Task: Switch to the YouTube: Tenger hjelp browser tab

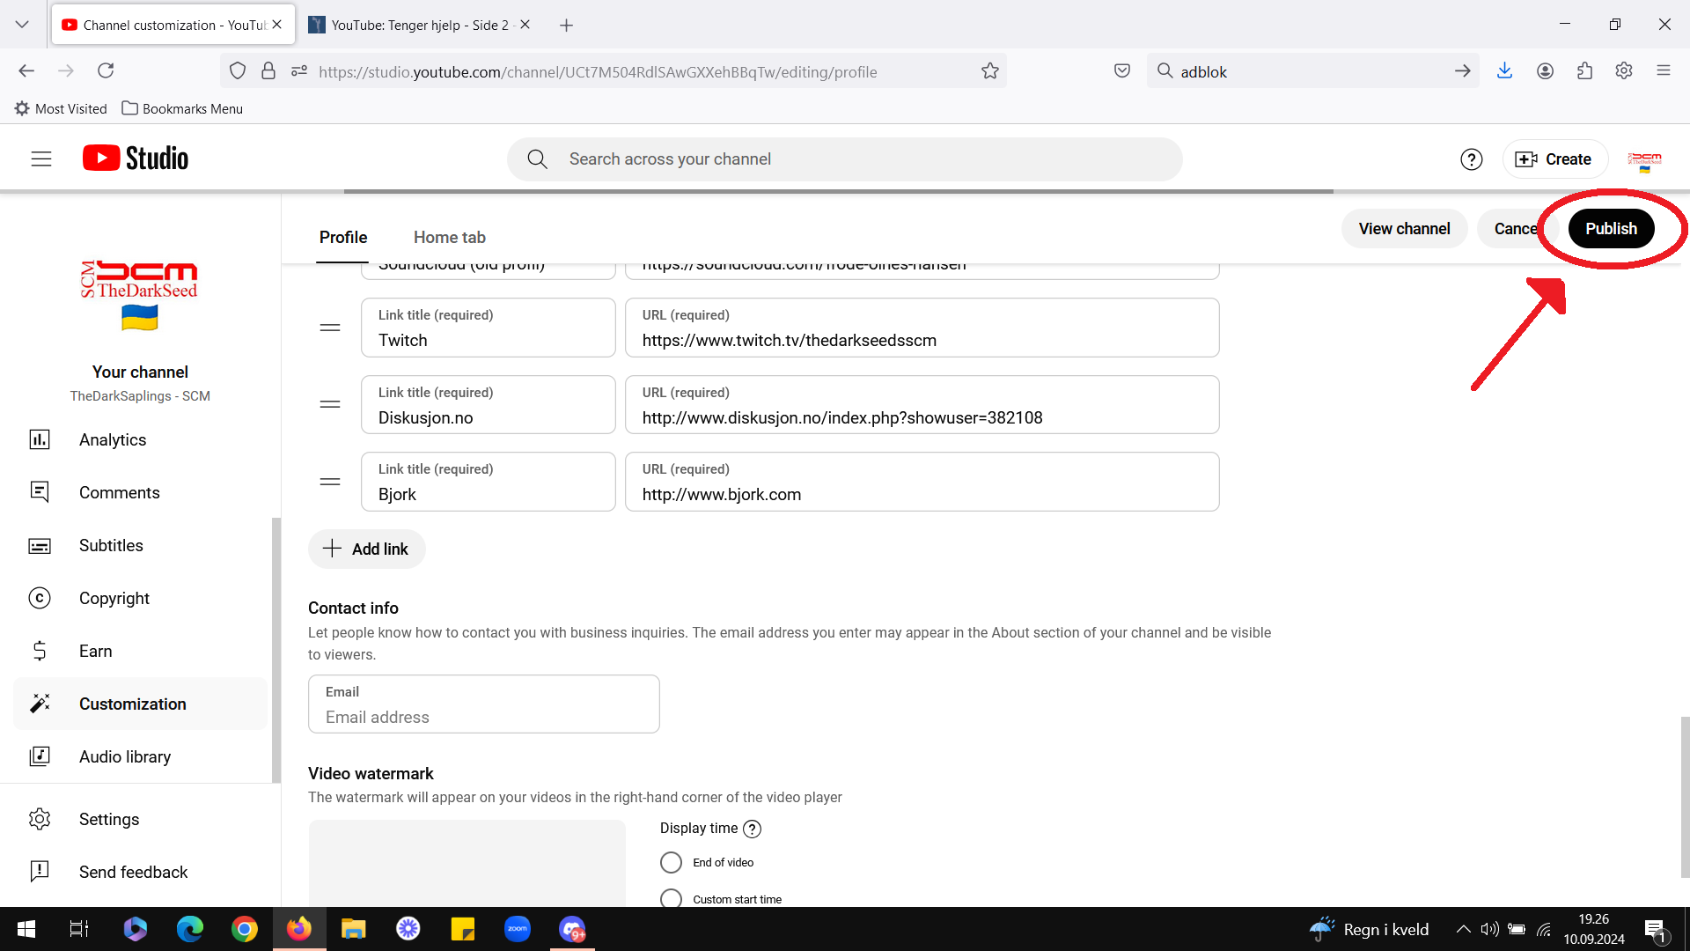Action: 419,25
